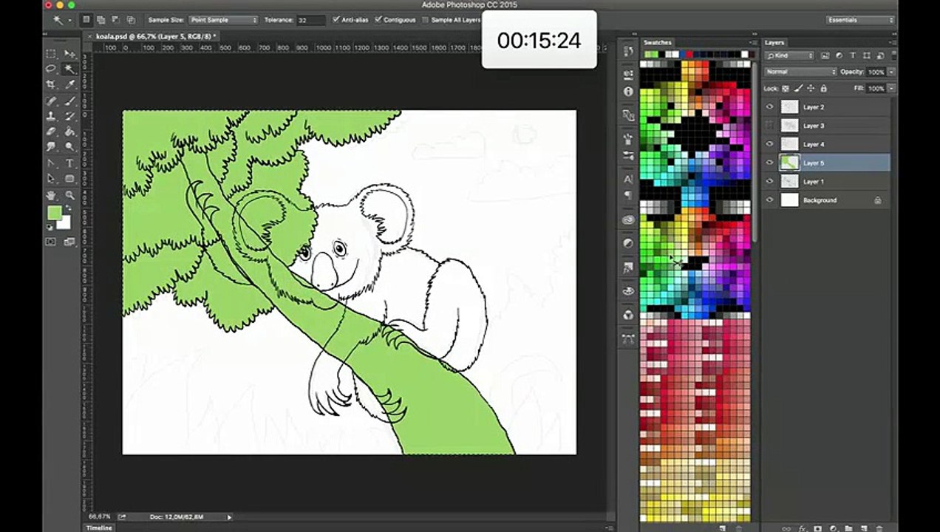The width and height of the screenshot is (940, 532).
Task: Click the Tolerance input field
Action: coord(310,20)
